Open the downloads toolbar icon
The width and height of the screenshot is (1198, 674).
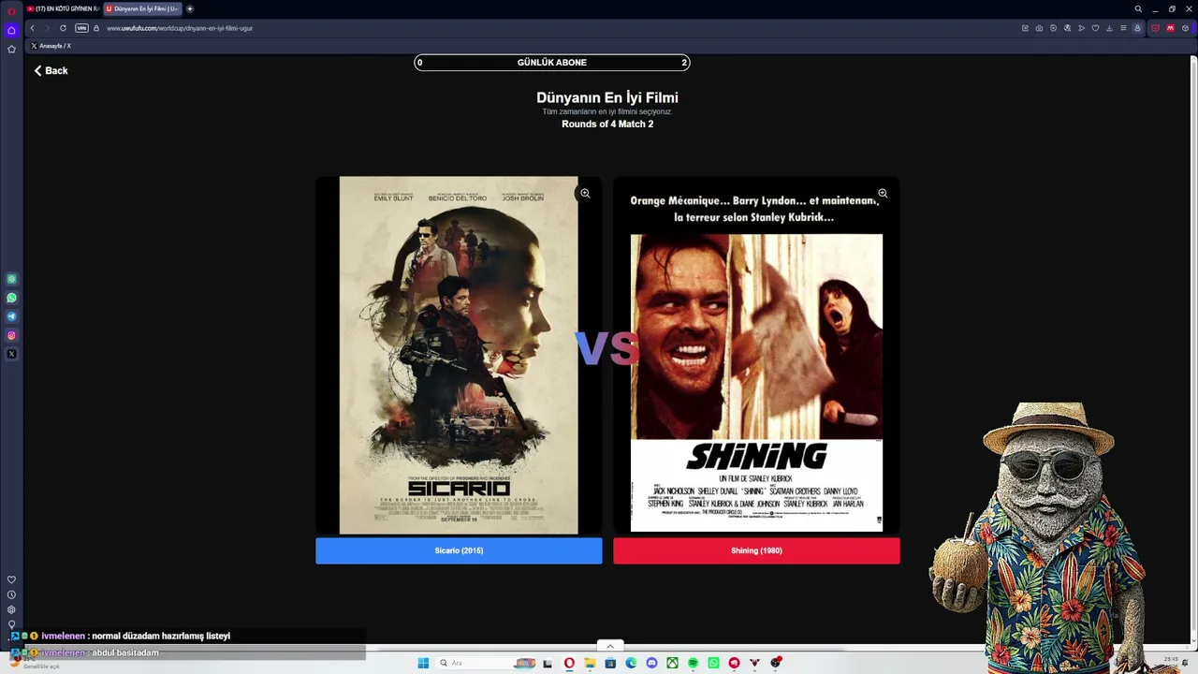point(1109,28)
